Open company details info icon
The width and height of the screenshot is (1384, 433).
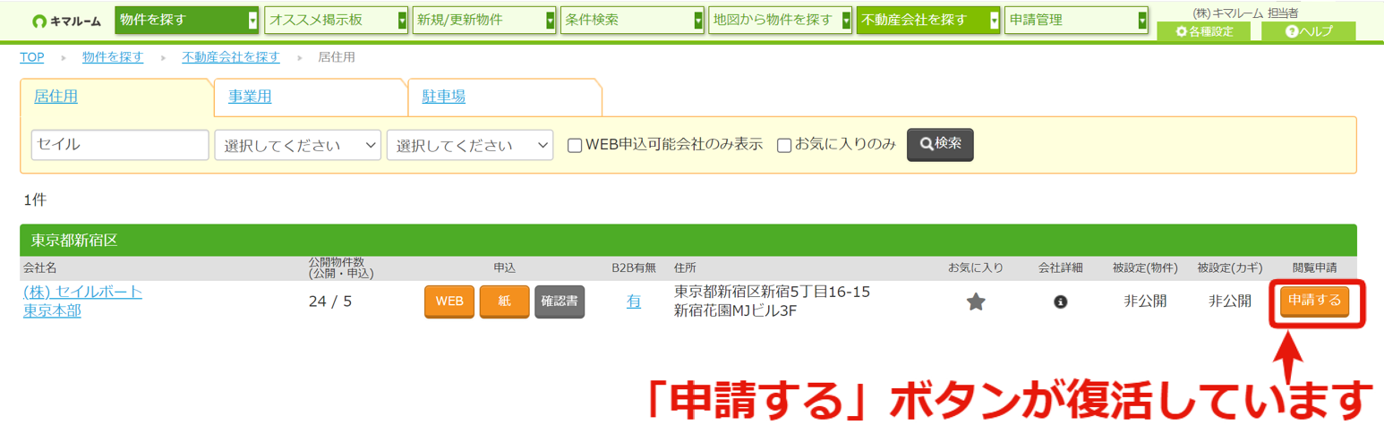coord(1060,302)
